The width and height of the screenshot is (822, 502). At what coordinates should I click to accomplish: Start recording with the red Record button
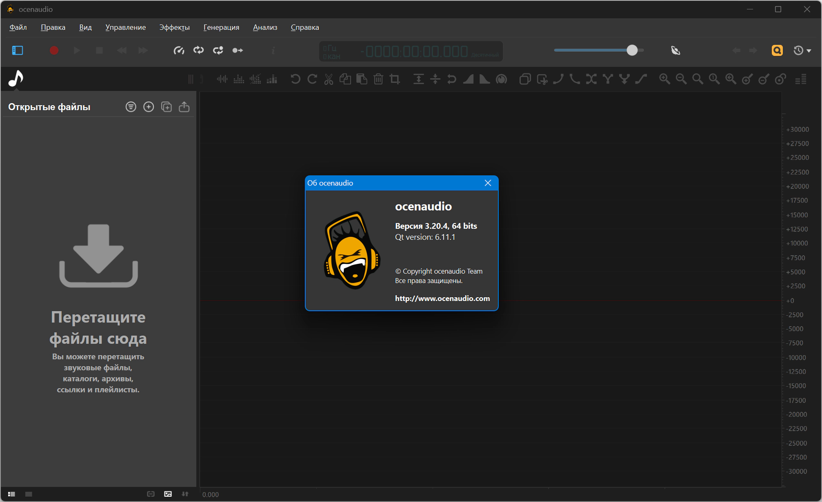(x=54, y=51)
